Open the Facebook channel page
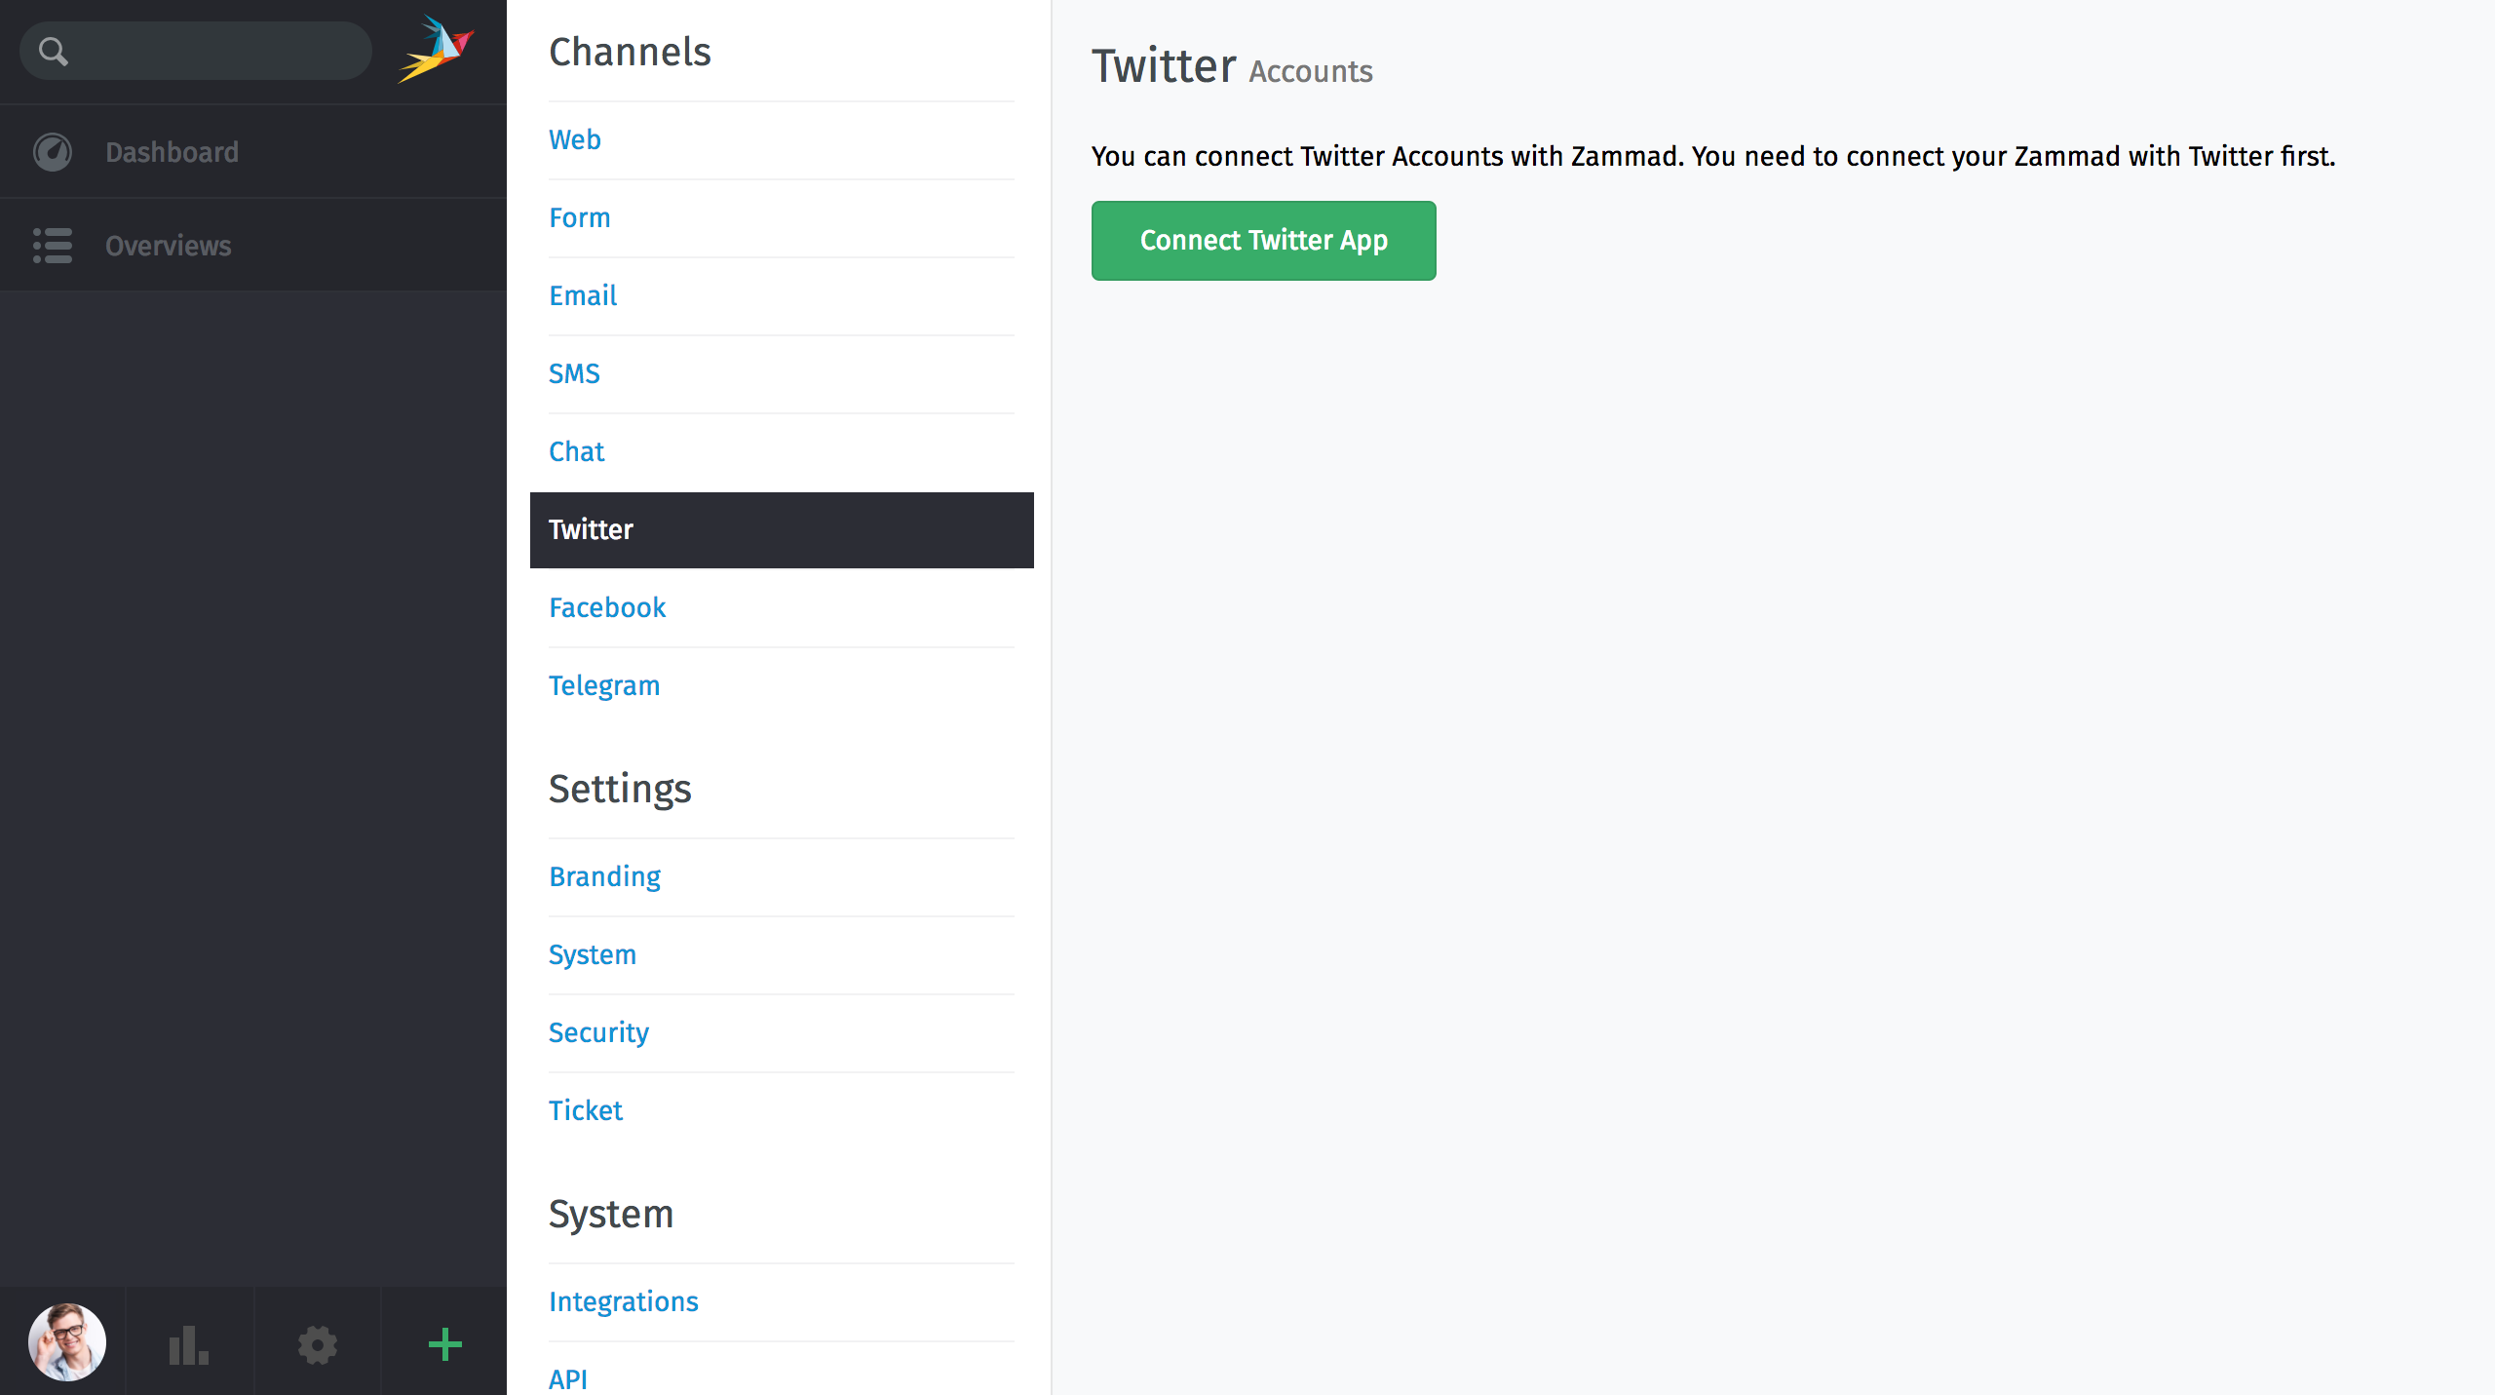The image size is (2495, 1395). click(606, 607)
